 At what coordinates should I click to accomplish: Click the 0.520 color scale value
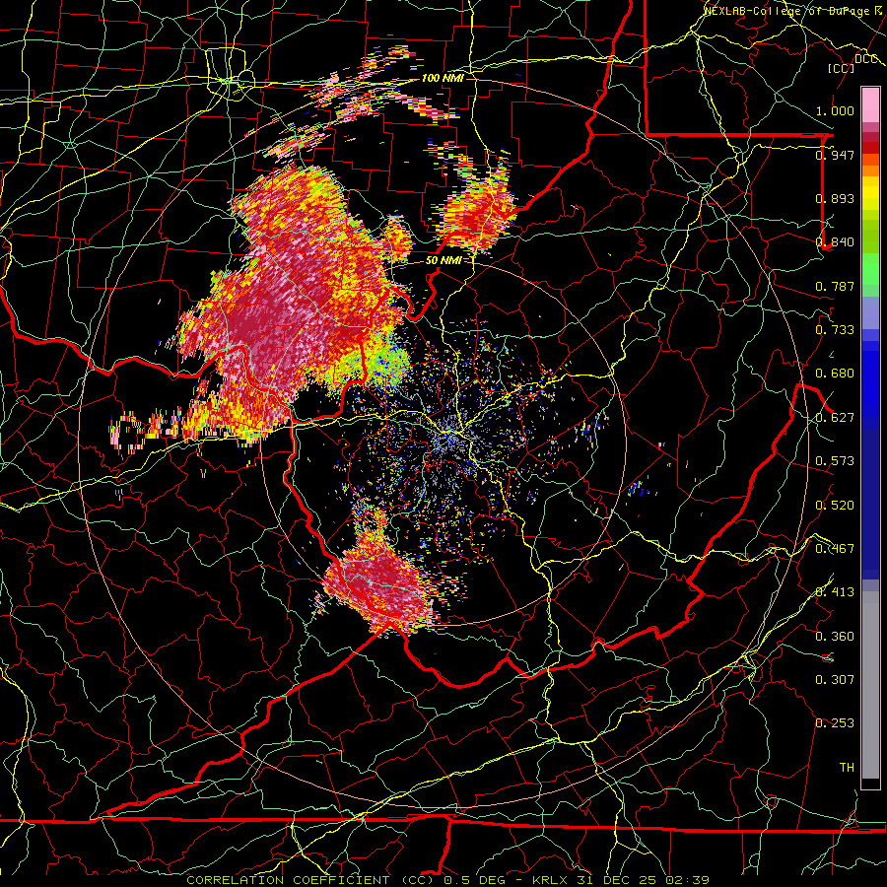tap(835, 506)
